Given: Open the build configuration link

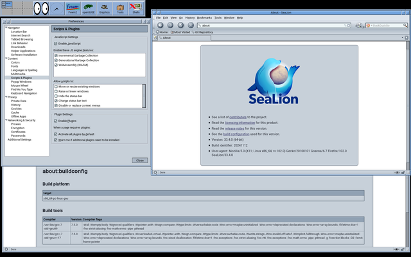Looking at the screenshot, I should point(236,134).
